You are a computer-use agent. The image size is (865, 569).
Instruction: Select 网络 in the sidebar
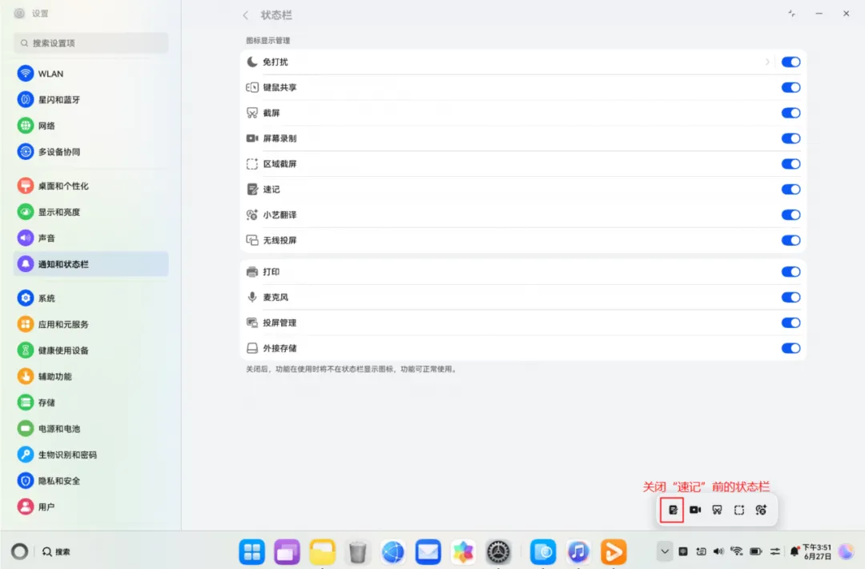91,126
